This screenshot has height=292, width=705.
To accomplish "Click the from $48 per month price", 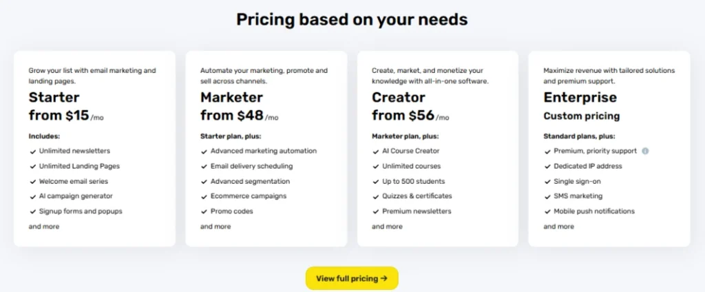I will tap(239, 116).
